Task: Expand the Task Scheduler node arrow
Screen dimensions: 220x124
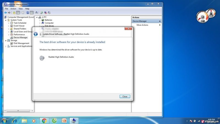Action: (9, 23)
